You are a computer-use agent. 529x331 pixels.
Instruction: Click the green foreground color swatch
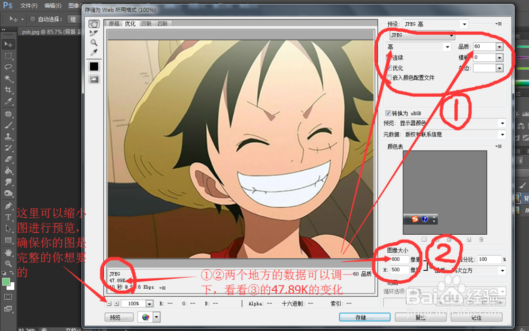(x=6, y=282)
